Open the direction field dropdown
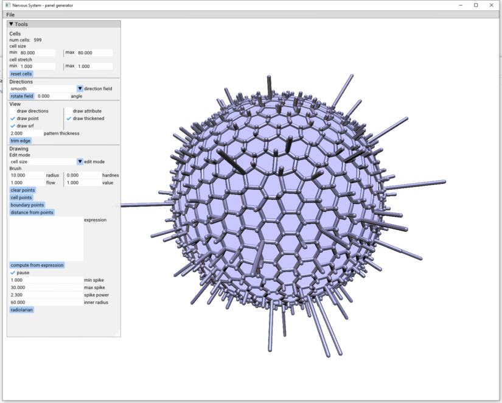This screenshot has height=403, width=502. tap(80, 89)
